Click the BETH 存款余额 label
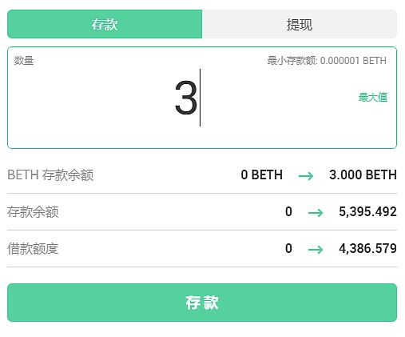The width and height of the screenshot is (405, 337). click(50, 175)
